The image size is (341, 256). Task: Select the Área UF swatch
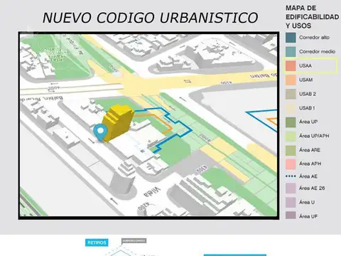click(x=291, y=215)
